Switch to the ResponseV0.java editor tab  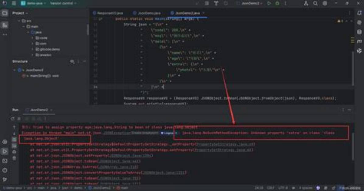108,13
